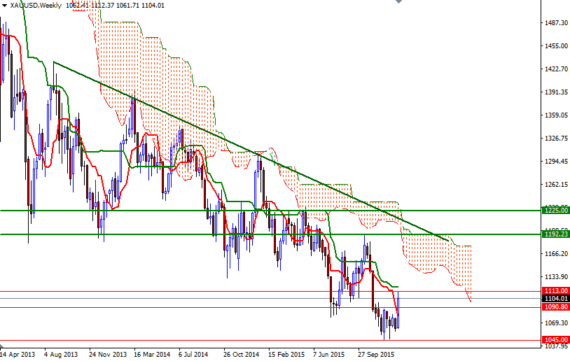This screenshot has width=570, height=361.
Task: Click the 1262.15 price scale value
Action: pos(556,184)
